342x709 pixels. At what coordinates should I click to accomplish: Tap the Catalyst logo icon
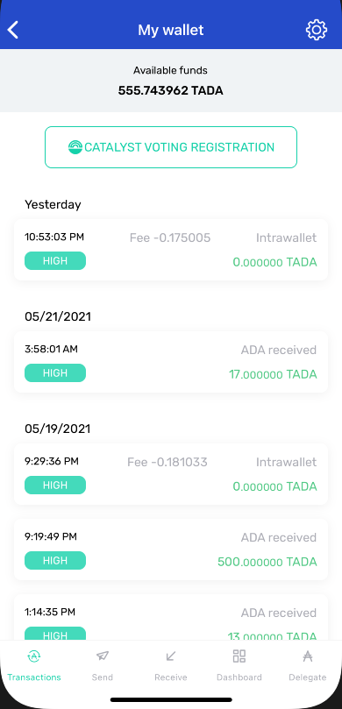75,147
